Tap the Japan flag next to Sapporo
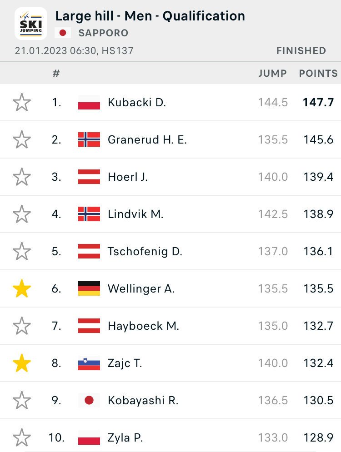 pyautogui.click(x=63, y=33)
